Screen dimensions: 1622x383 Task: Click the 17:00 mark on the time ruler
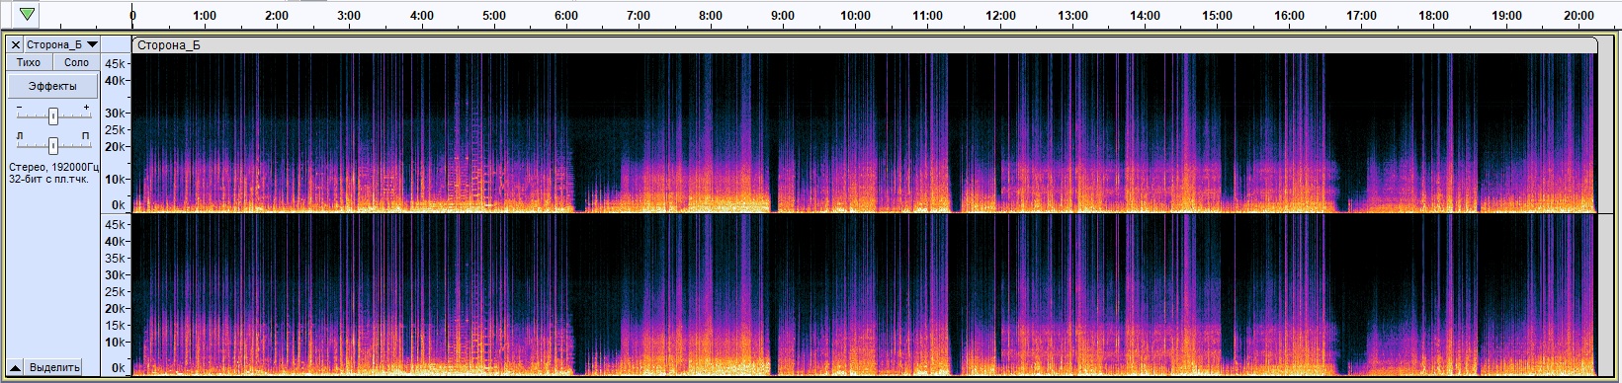pos(1362,16)
